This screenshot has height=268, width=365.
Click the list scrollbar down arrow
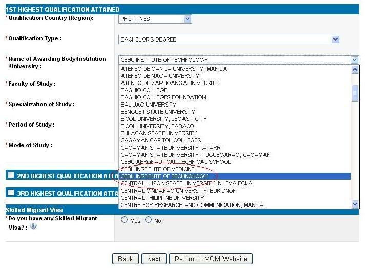[355, 204]
